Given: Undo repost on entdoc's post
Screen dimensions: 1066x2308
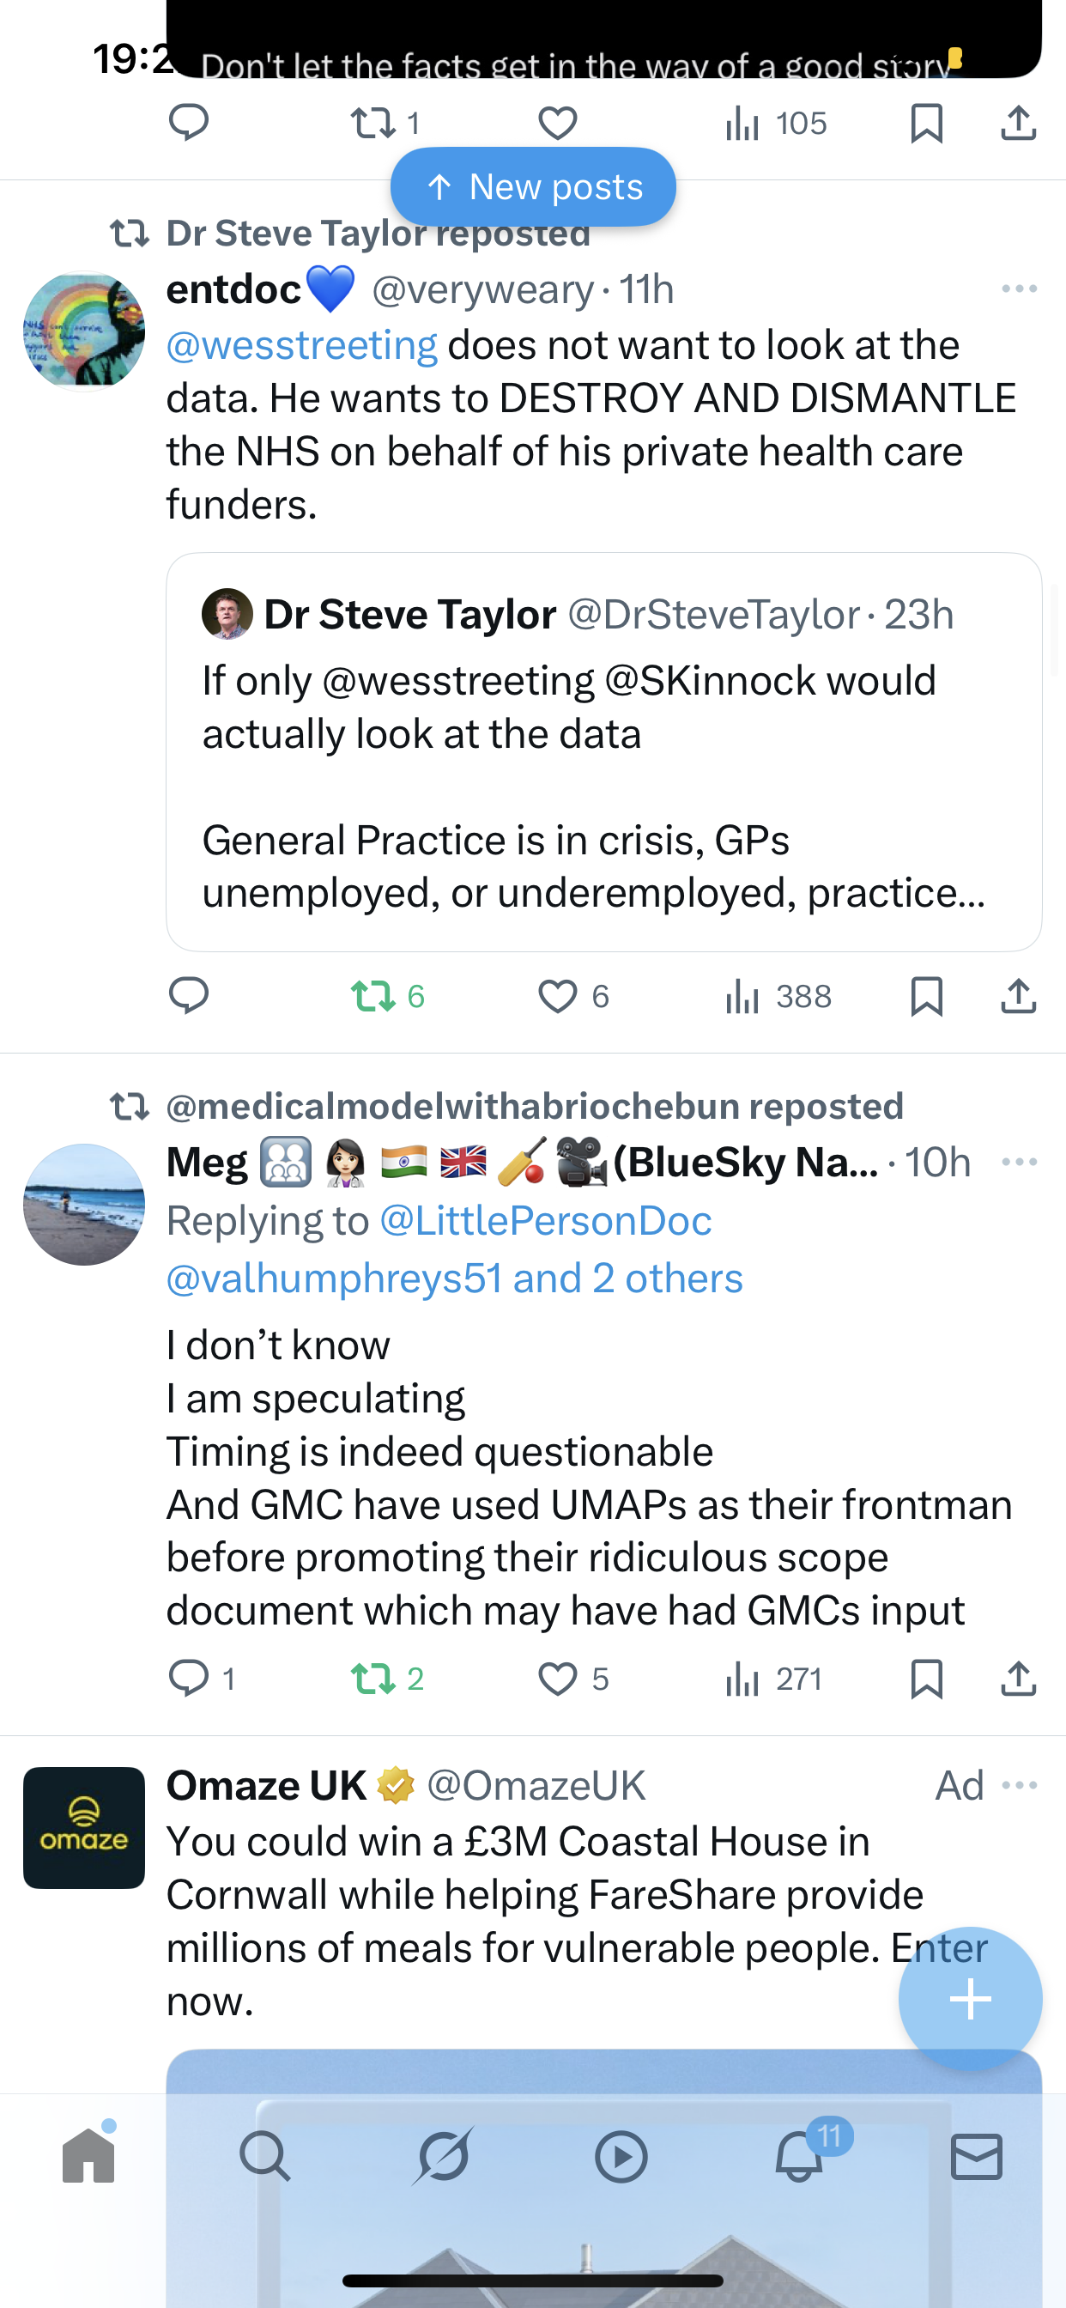Looking at the screenshot, I should coord(372,996).
